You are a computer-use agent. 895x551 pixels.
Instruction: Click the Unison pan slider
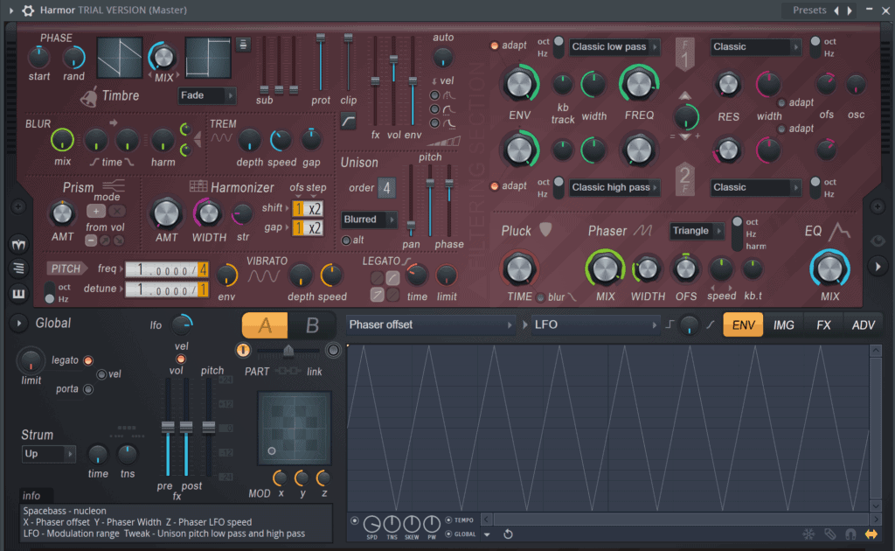411,200
